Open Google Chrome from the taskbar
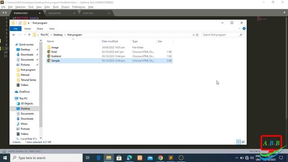This screenshot has height=162, width=288. 160,158
